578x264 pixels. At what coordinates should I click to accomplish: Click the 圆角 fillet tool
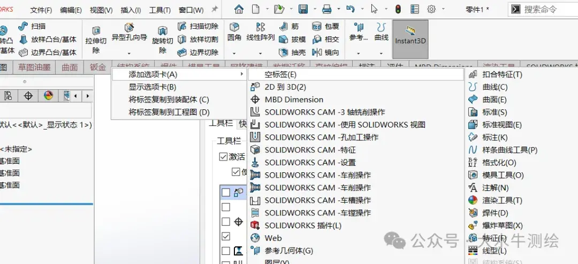(234, 32)
